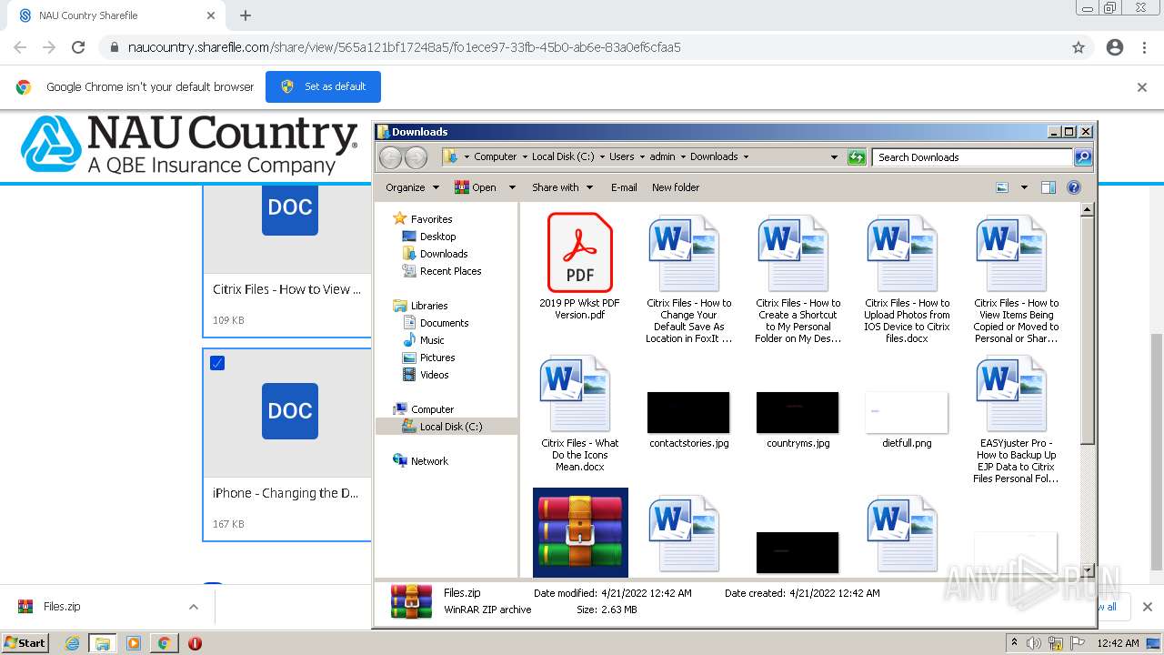Open Recent Places in navigation pane
The width and height of the screenshot is (1164, 655).
pos(450,271)
